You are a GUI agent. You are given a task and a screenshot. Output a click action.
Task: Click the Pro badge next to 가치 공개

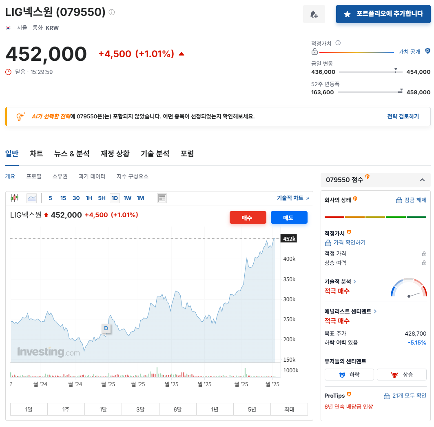pyautogui.click(x=427, y=51)
